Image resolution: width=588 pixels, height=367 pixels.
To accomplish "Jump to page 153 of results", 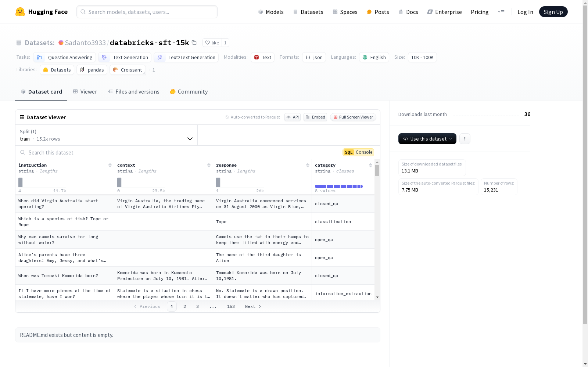I will pos(231,306).
